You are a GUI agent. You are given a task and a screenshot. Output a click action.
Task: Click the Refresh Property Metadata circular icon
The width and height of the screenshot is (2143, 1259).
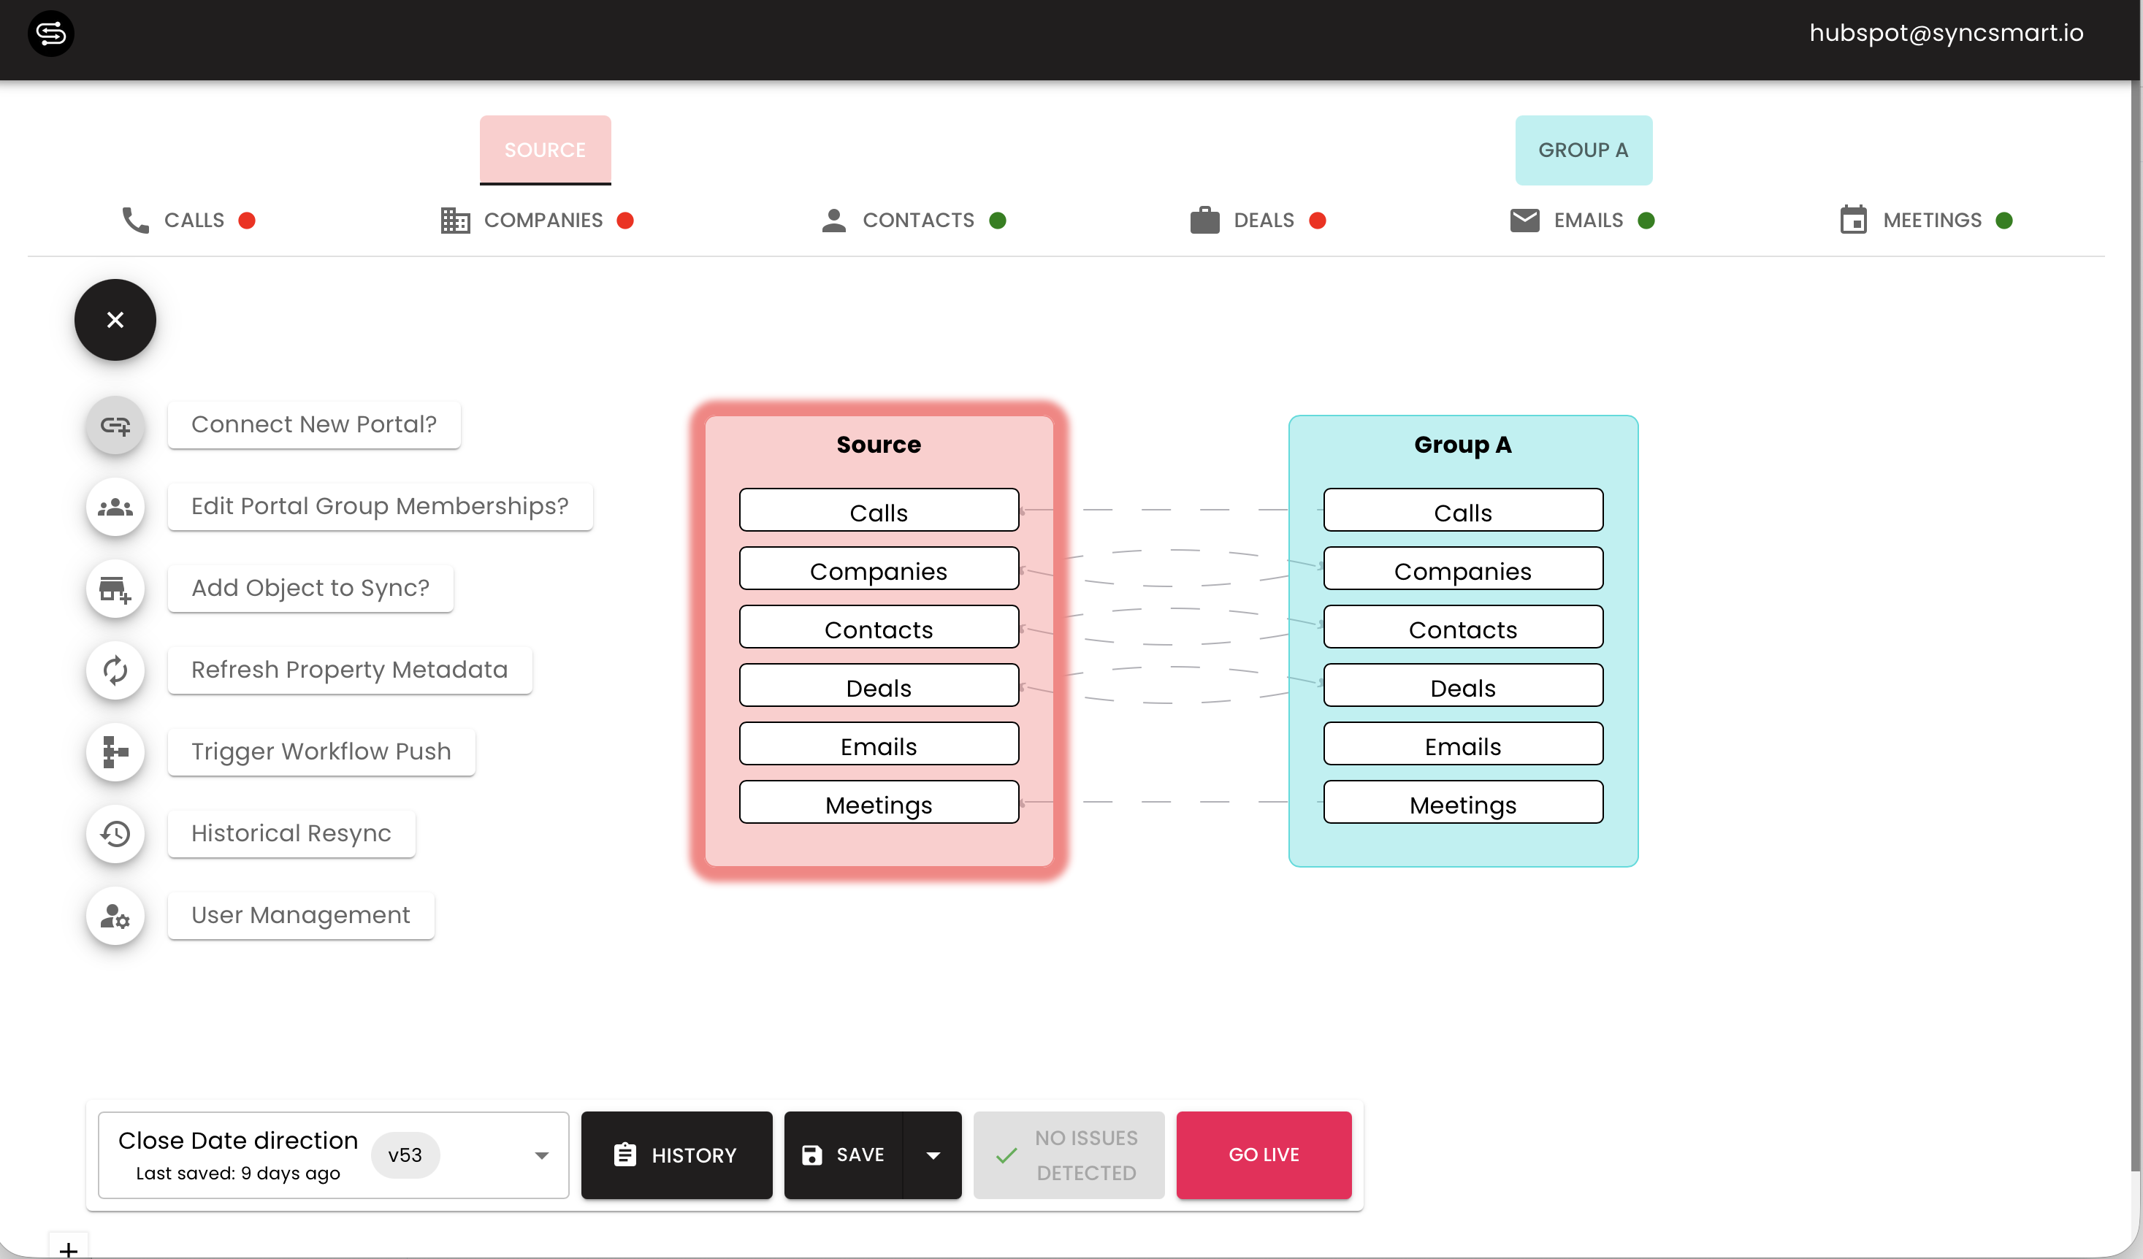click(115, 670)
